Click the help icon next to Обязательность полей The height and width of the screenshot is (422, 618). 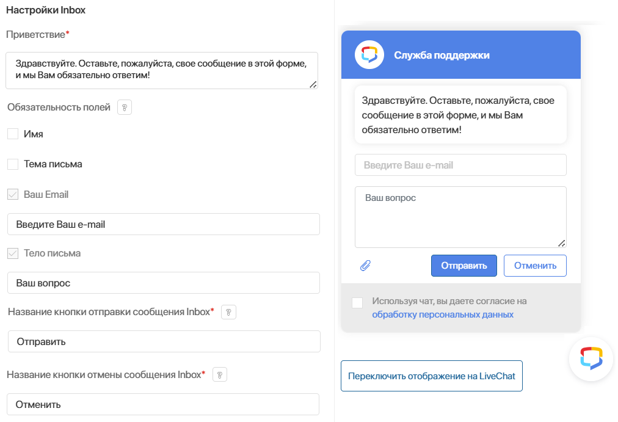125,107
